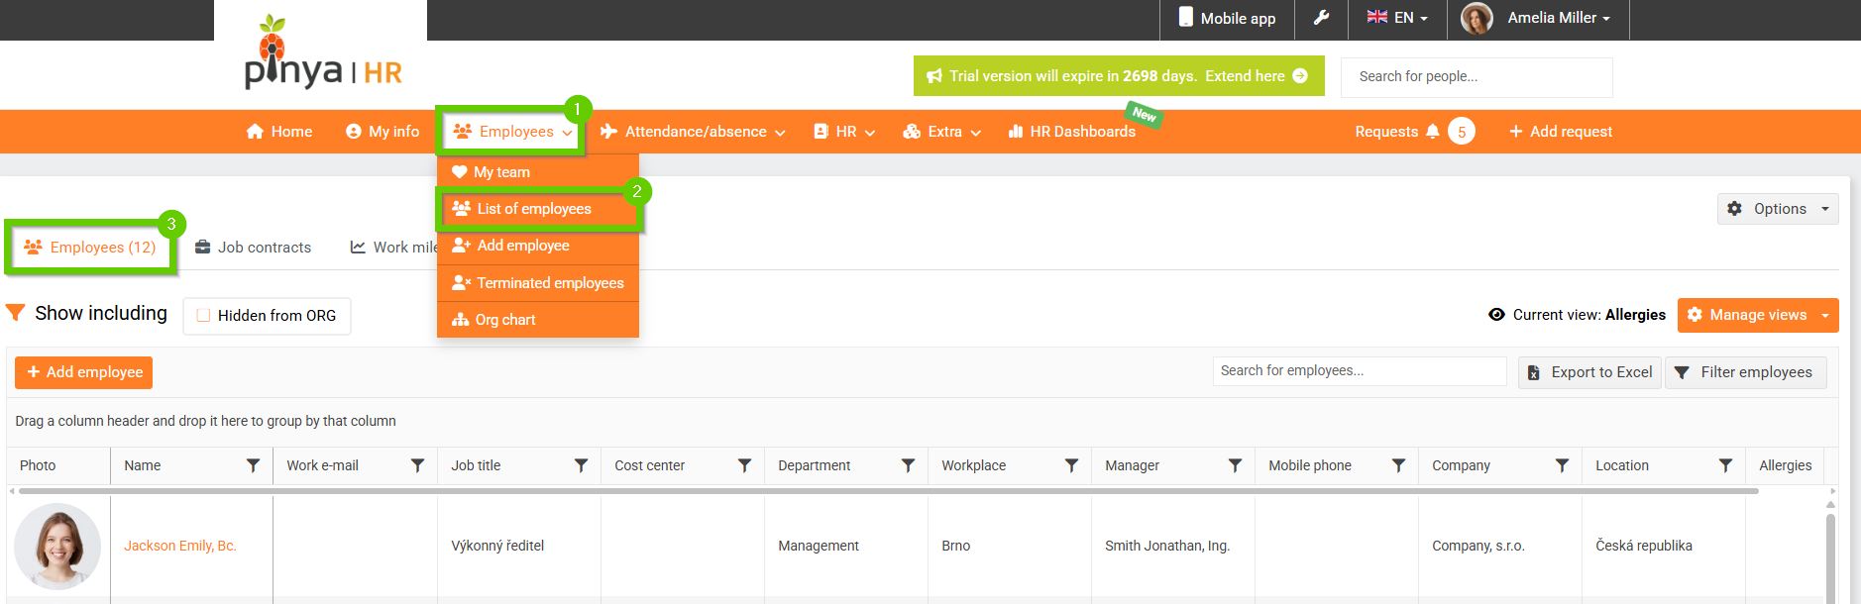The image size is (1861, 604).
Task: Click Export to Excel
Action: coord(1589,372)
